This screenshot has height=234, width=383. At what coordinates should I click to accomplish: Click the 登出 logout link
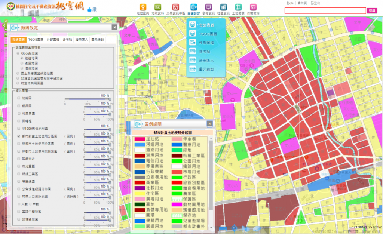[x=315, y=3]
